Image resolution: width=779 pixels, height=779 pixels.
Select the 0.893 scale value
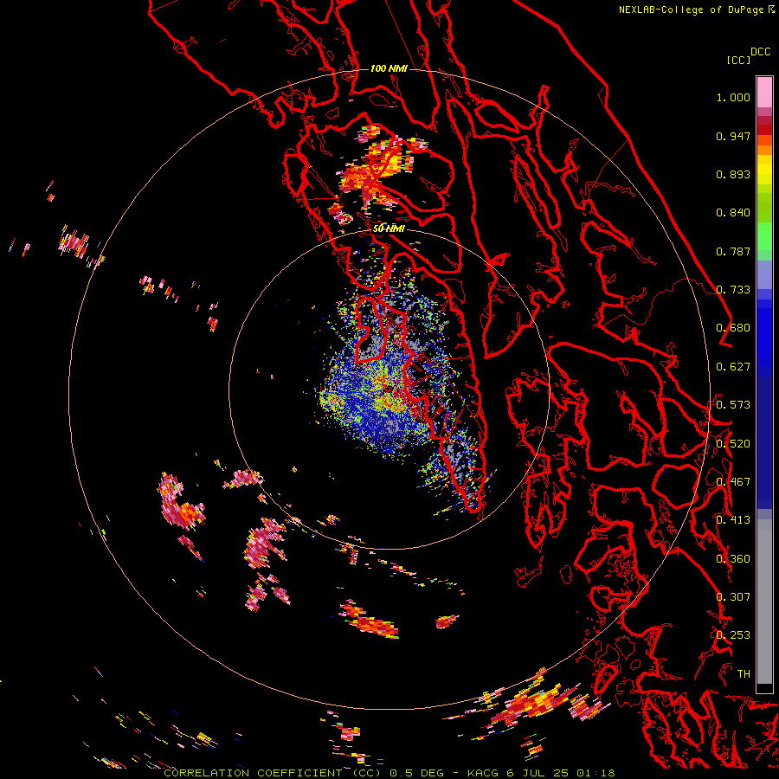click(733, 174)
